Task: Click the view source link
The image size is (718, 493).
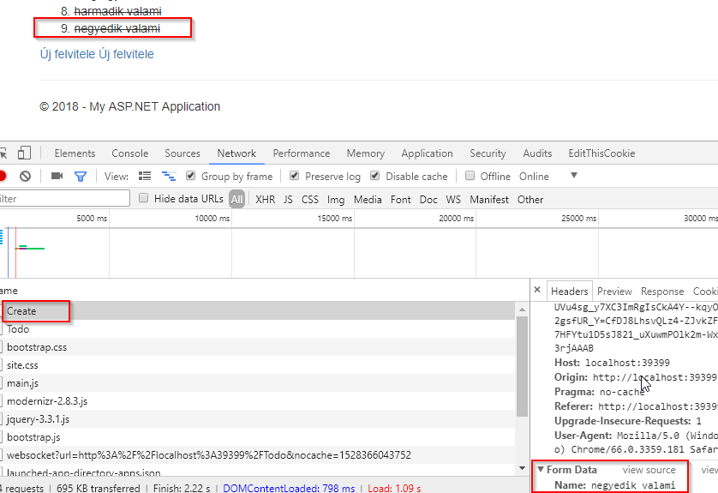Action: click(x=649, y=470)
